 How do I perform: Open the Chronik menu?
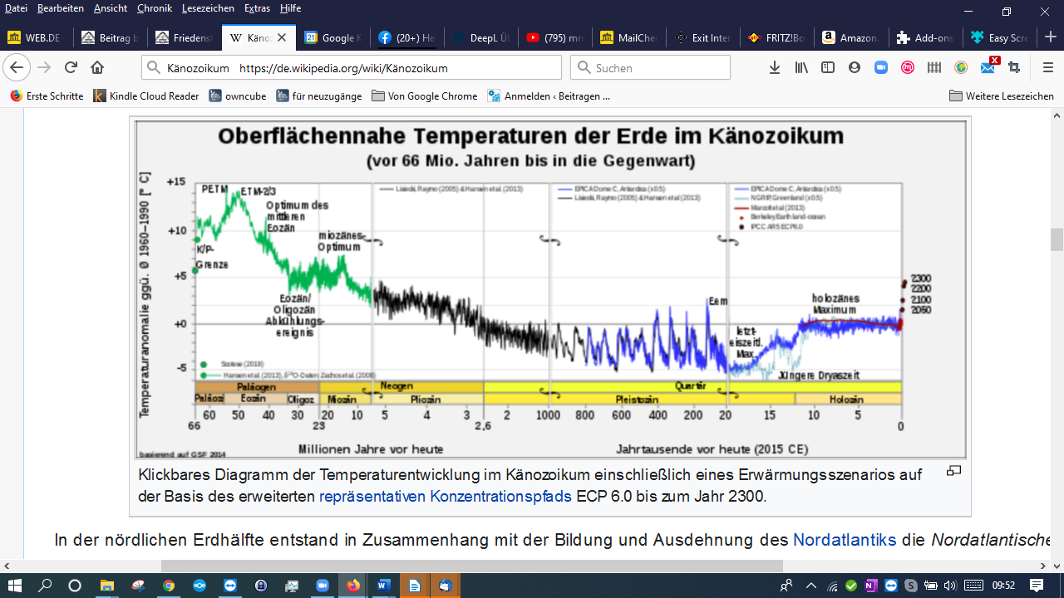pyautogui.click(x=155, y=7)
